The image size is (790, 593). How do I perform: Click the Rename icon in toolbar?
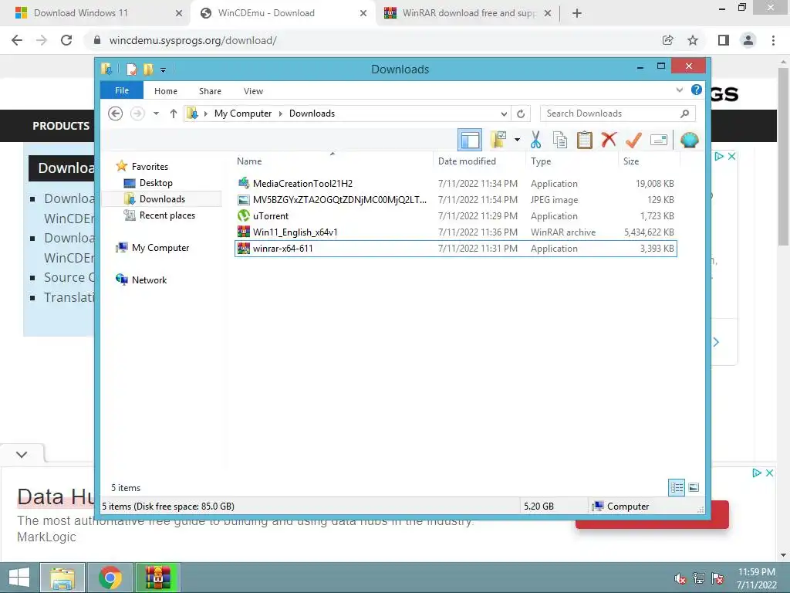659,140
